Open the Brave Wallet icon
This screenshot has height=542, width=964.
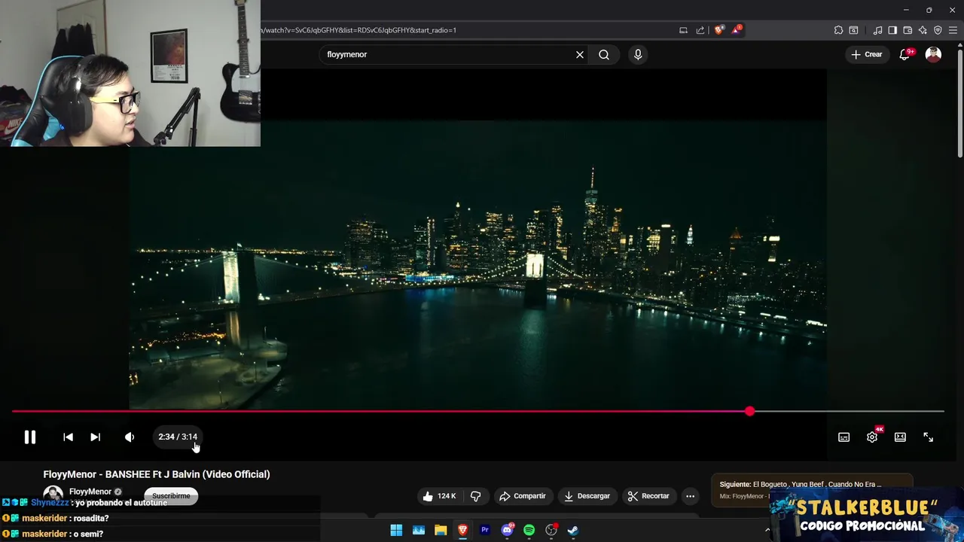pyautogui.click(x=908, y=30)
